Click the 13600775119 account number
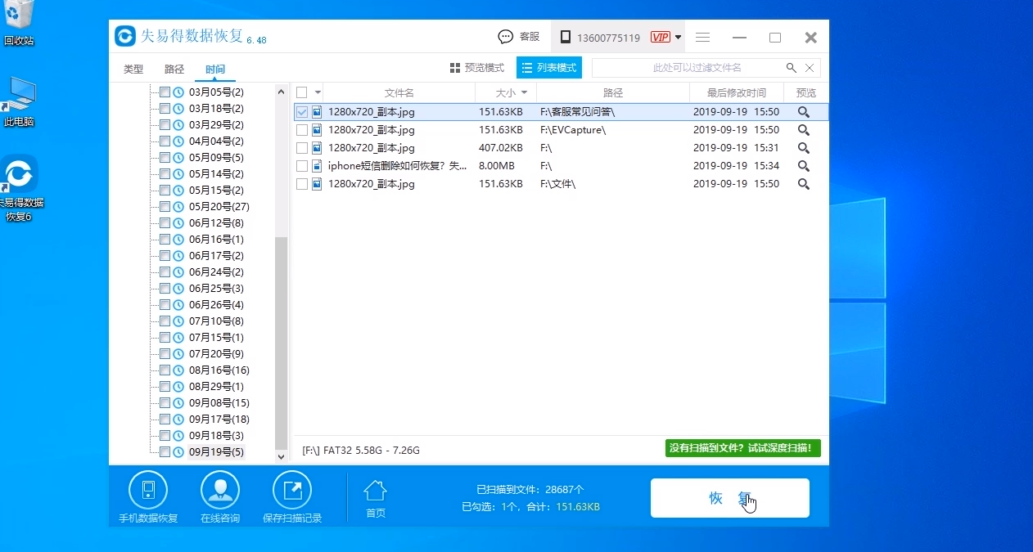1033x552 pixels. pyautogui.click(x=608, y=38)
